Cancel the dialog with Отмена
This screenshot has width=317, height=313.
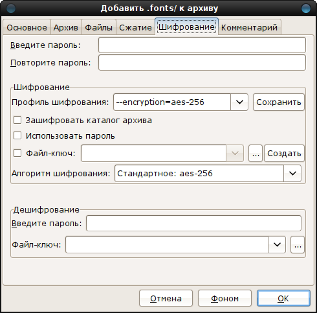tap(166, 298)
